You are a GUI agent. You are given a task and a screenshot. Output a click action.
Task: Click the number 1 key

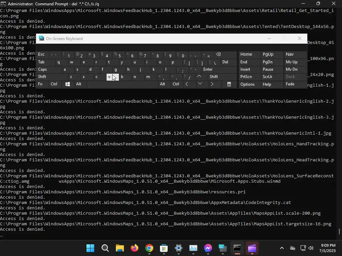pos(68,54)
